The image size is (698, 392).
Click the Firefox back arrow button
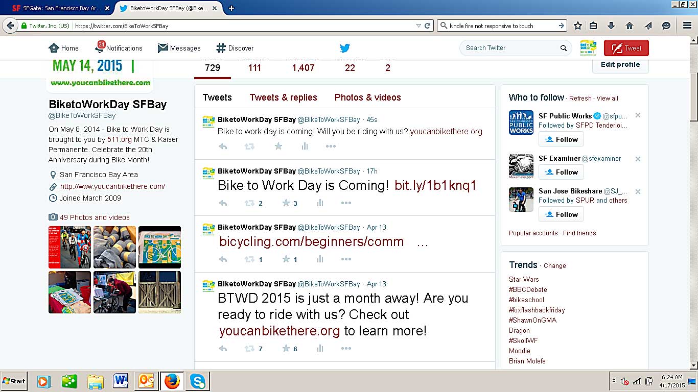click(x=10, y=26)
